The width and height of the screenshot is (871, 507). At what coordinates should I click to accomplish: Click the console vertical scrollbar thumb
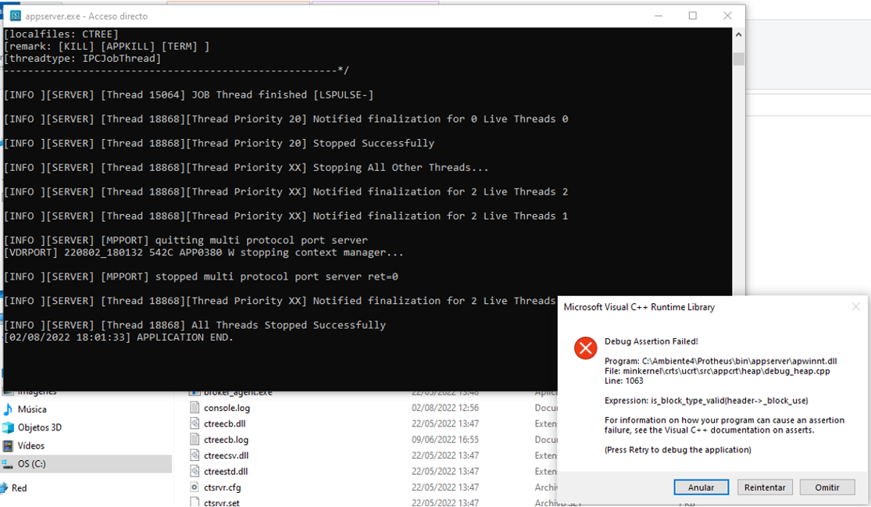coord(738,59)
